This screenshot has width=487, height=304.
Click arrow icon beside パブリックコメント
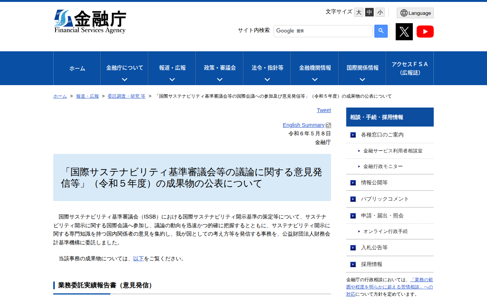point(353,199)
